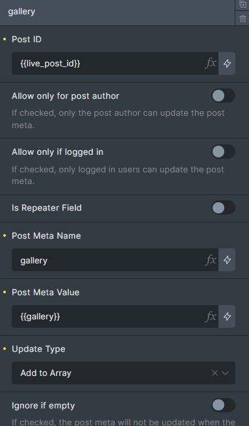Click the {{gallery}} Post Meta Value field
This screenshot has height=426, width=249.
point(108,317)
